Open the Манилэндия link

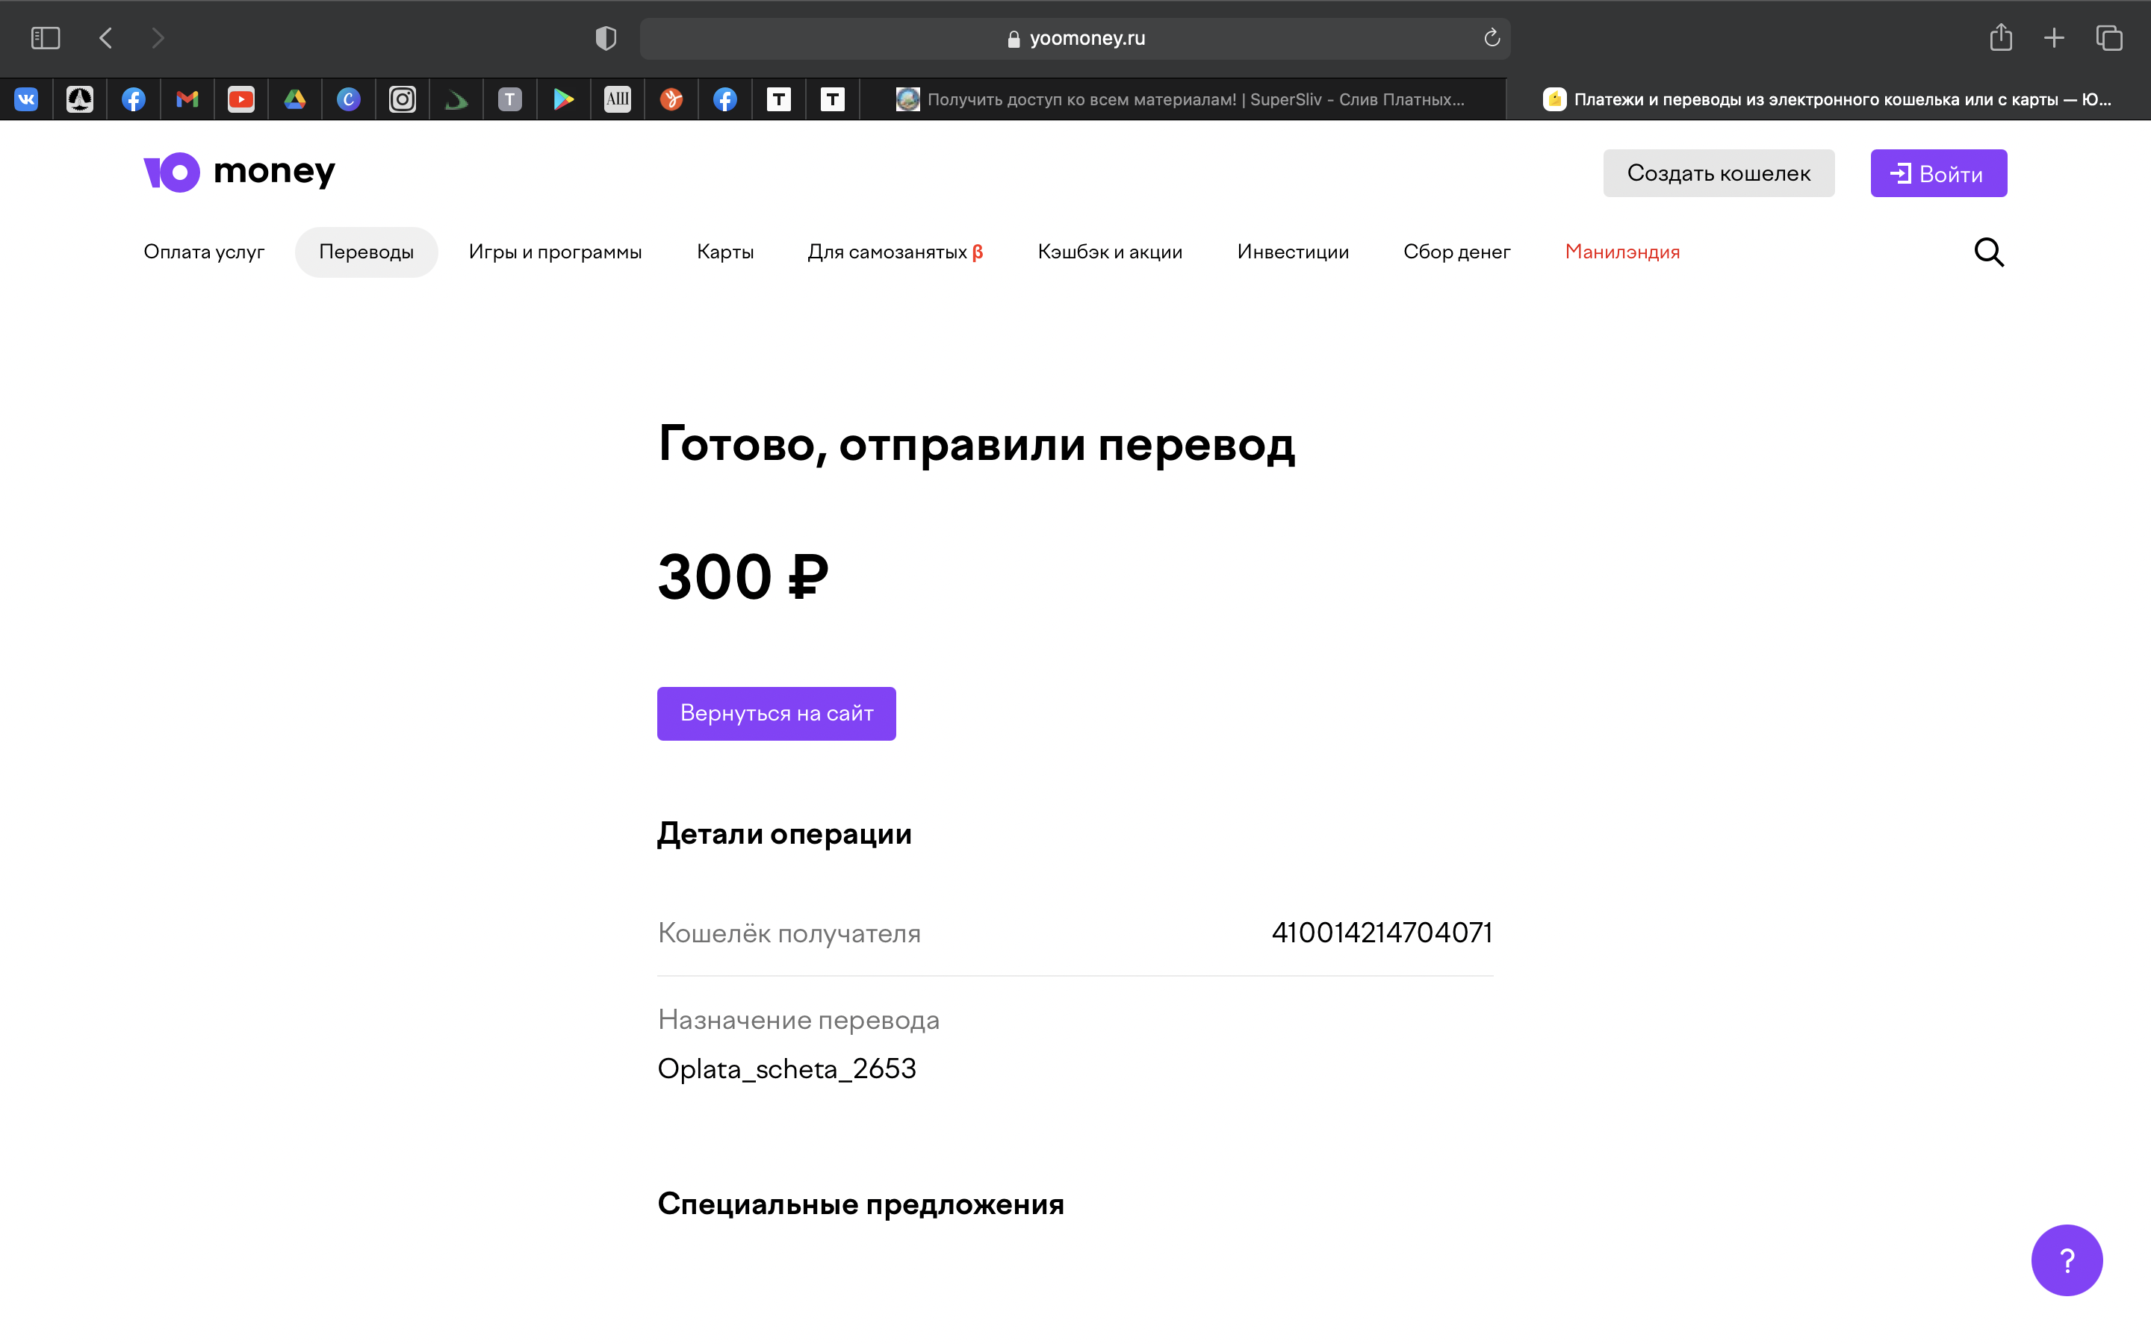point(1622,252)
